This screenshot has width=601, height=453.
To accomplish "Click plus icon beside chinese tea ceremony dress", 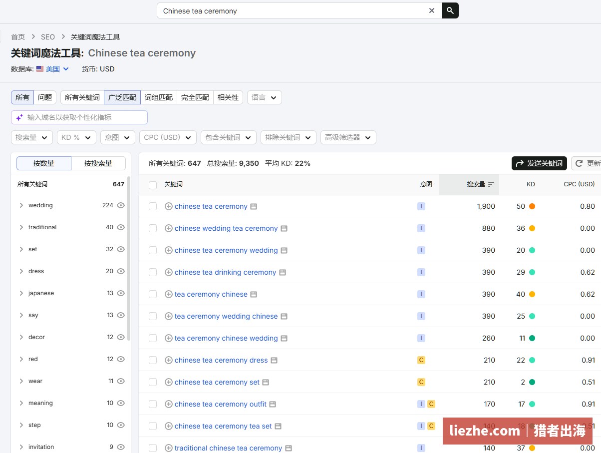I will coord(169,360).
